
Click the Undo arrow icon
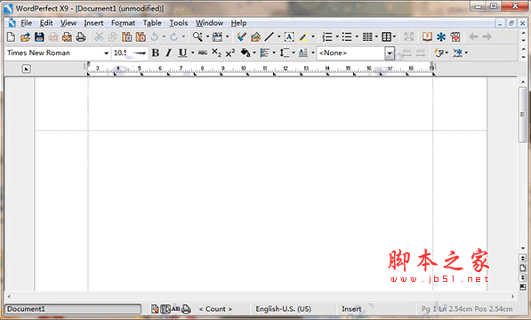coord(155,36)
